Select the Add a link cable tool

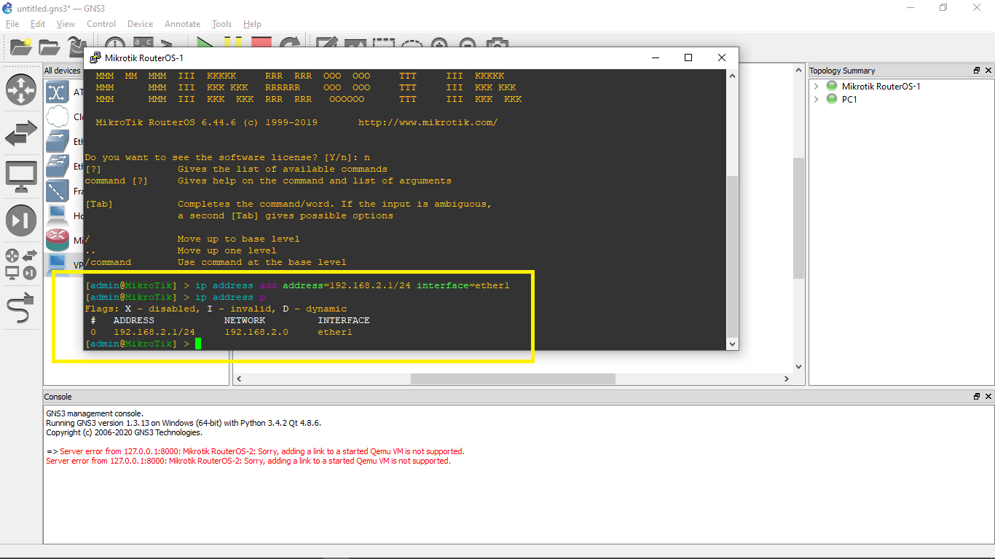[21, 308]
